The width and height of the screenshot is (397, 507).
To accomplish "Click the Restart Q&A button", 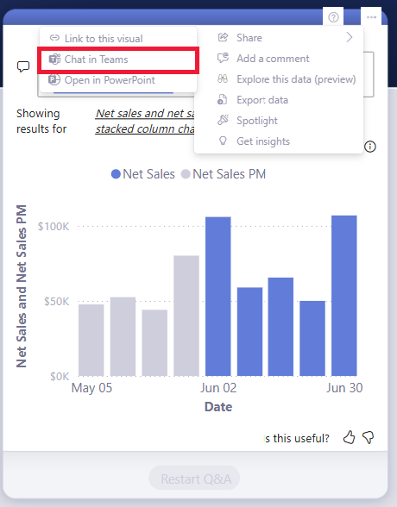I will coord(194,479).
